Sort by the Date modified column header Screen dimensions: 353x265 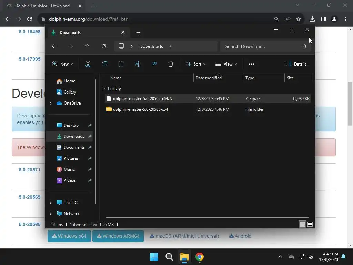click(x=218, y=78)
